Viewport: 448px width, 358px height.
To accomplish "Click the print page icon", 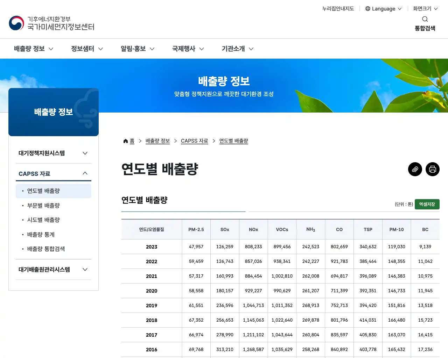I will point(433,169).
